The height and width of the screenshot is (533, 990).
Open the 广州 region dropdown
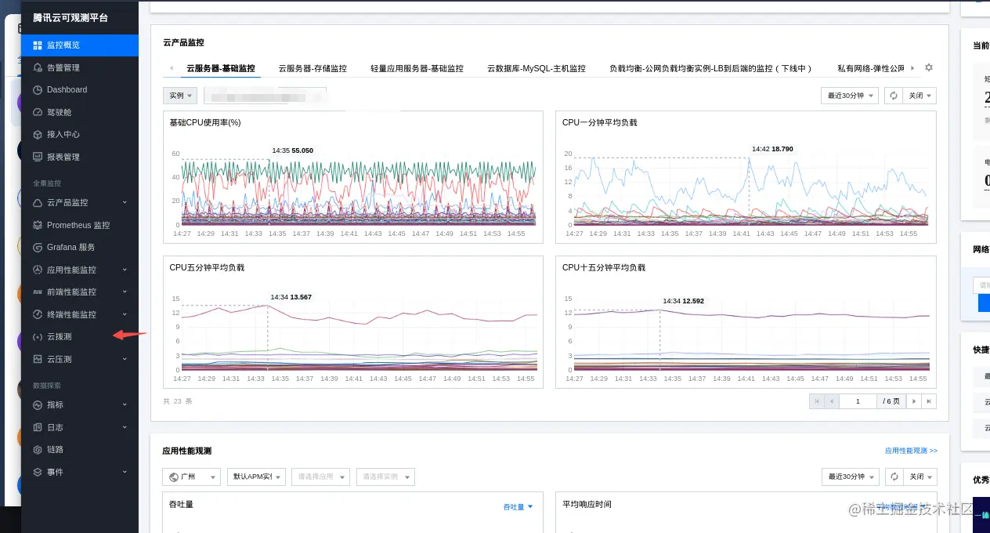point(192,477)
